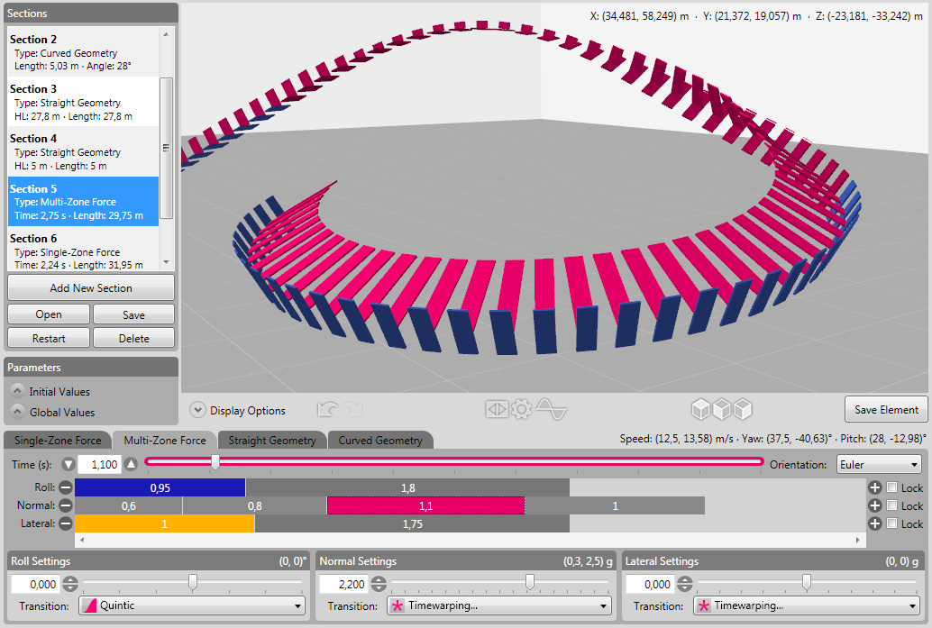Select Section 3 in the Sections list
932x628 pixels.
tap(83, 103)
